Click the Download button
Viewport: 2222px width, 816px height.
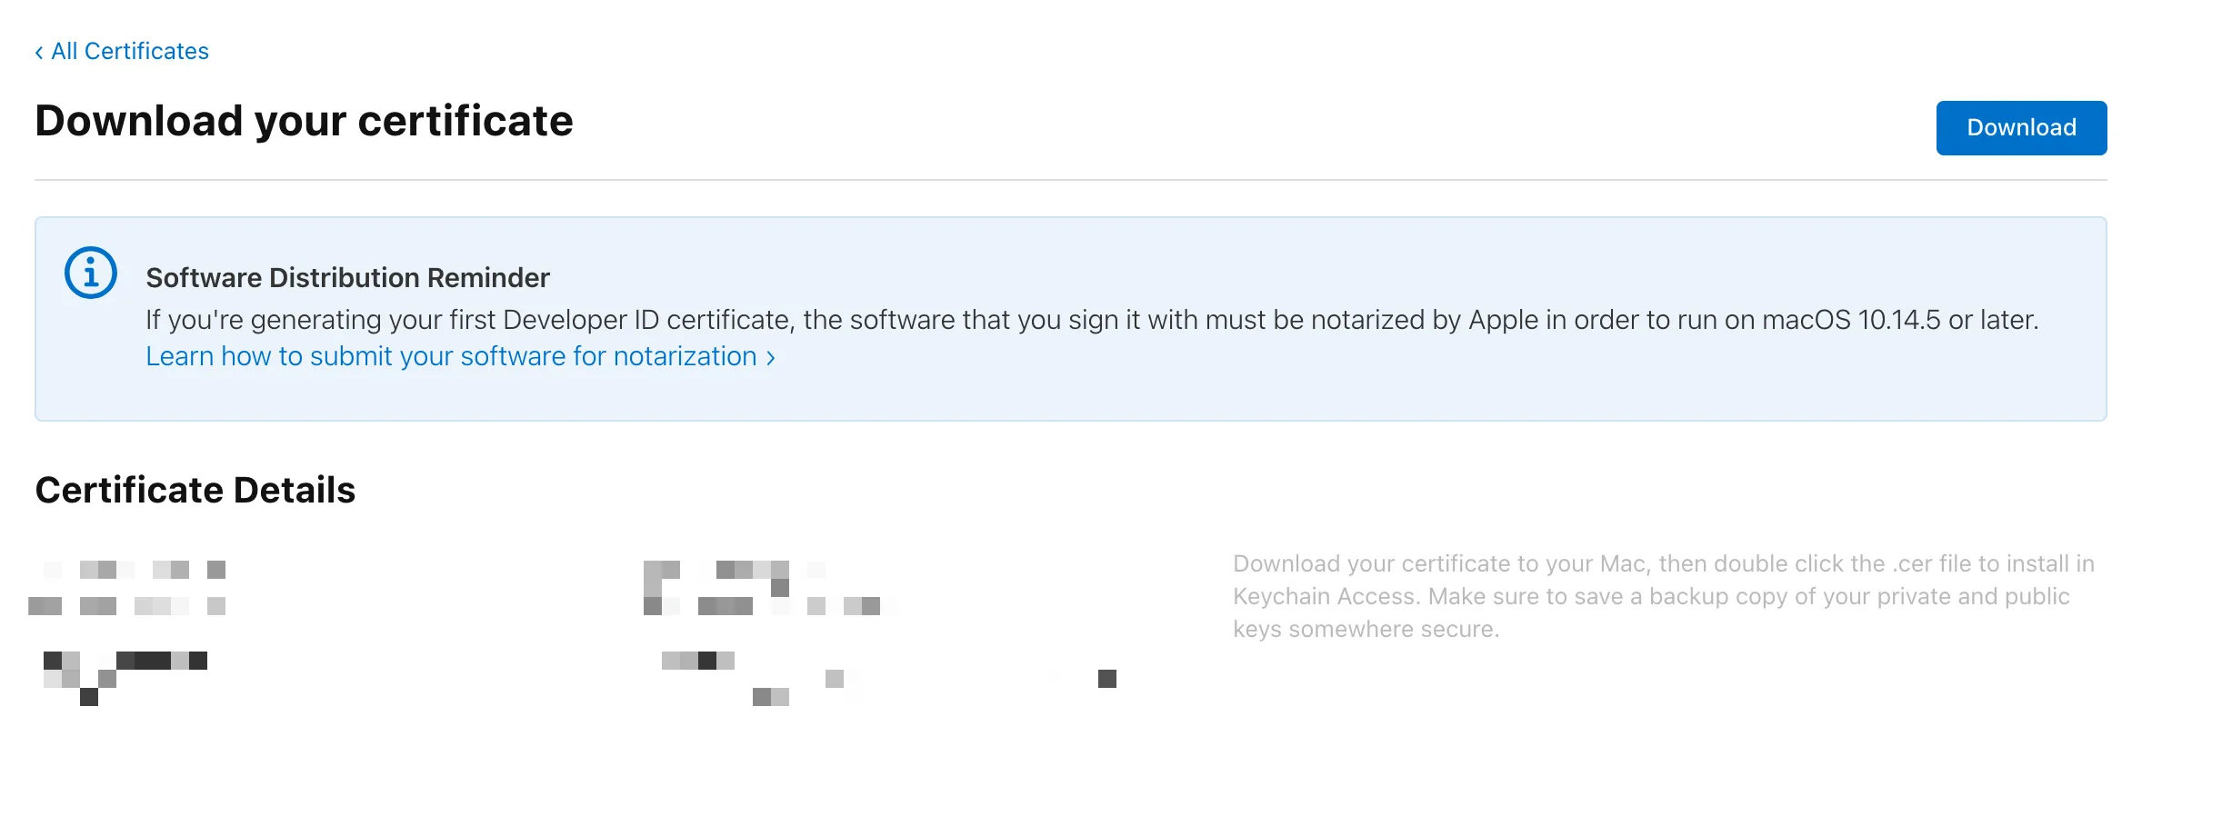coord(2020,127)
